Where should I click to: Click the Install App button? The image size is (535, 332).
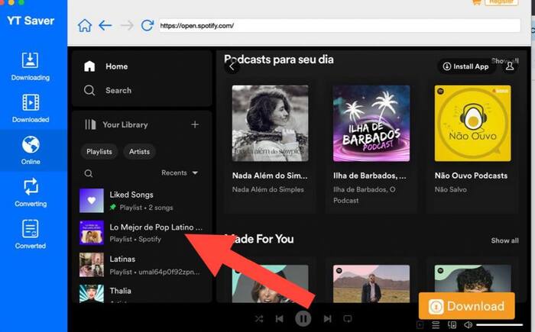pos(465,66)
